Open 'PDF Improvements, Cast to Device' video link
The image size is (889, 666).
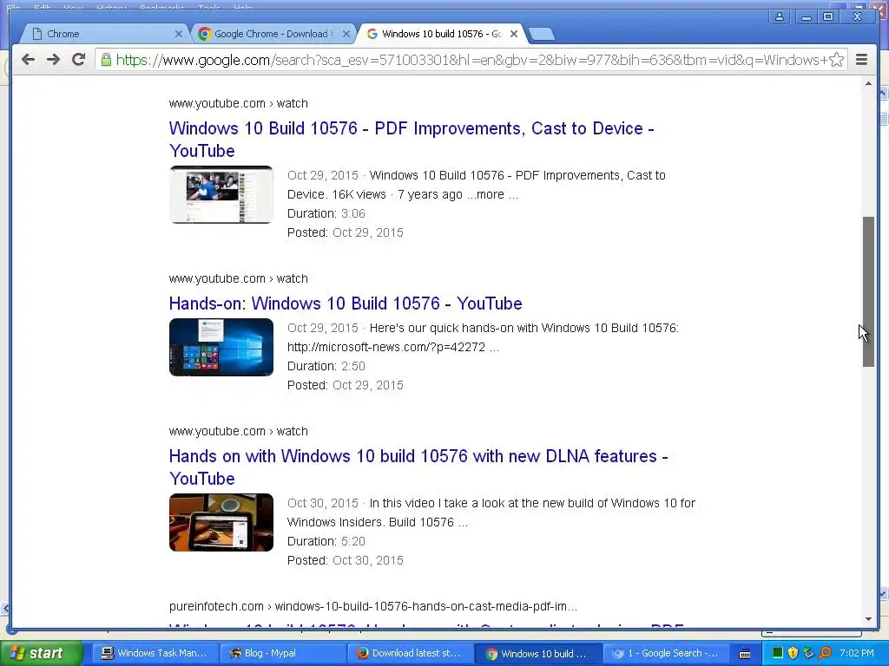point(412,140)
